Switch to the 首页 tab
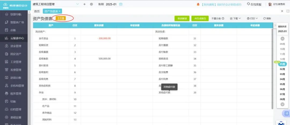This screenshot has height=125, width=290. [x=37, y=11]
